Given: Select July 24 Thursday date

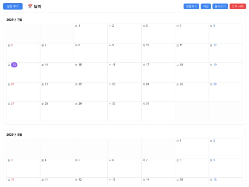Looking at the screenshot, I should (148, 84).
